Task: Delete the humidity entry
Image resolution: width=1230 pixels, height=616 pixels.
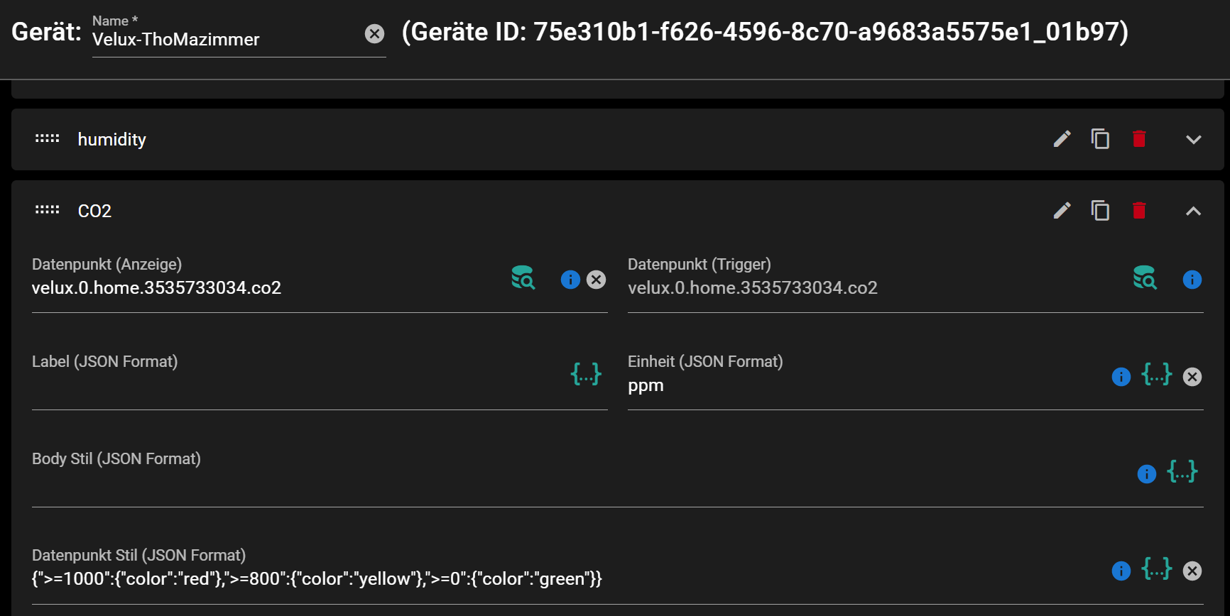Action: pos(1139,139)
